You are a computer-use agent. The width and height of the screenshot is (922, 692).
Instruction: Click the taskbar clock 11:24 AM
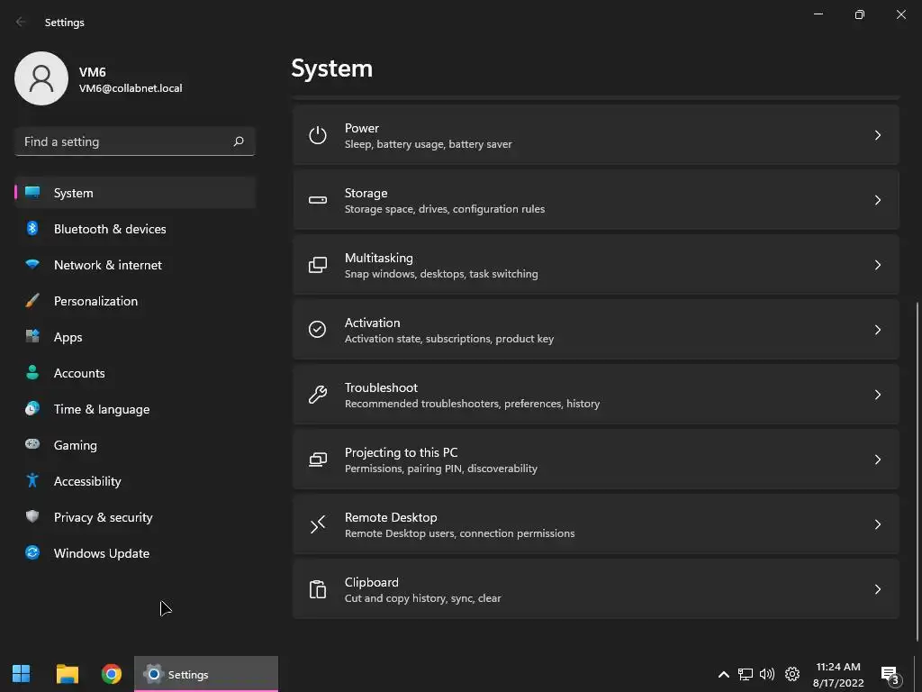pyautogui.click(x=838, y=667)
